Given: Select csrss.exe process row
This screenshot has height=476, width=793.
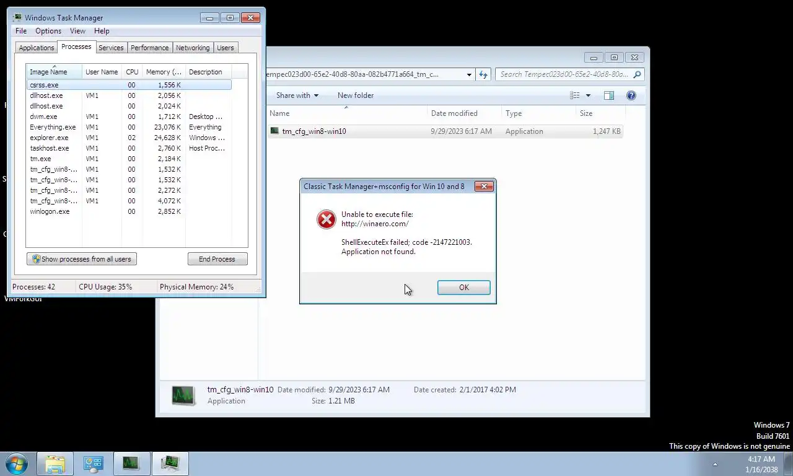Looking at the screenshot, I should pos(129,85).
